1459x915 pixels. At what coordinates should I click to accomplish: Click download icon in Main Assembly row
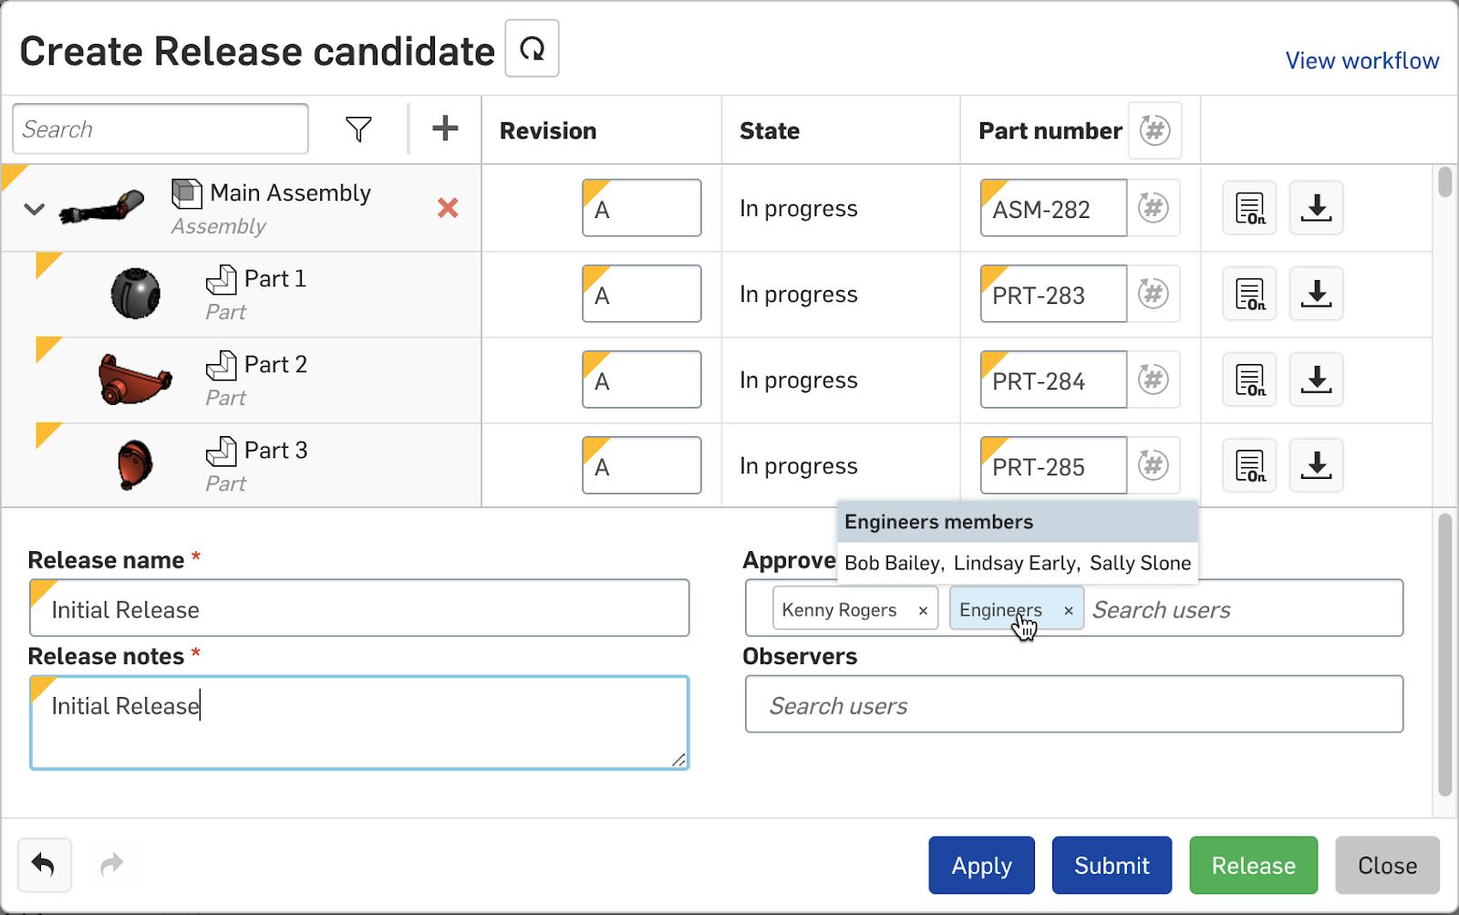pyautogui.click(x=1316, y=208)
